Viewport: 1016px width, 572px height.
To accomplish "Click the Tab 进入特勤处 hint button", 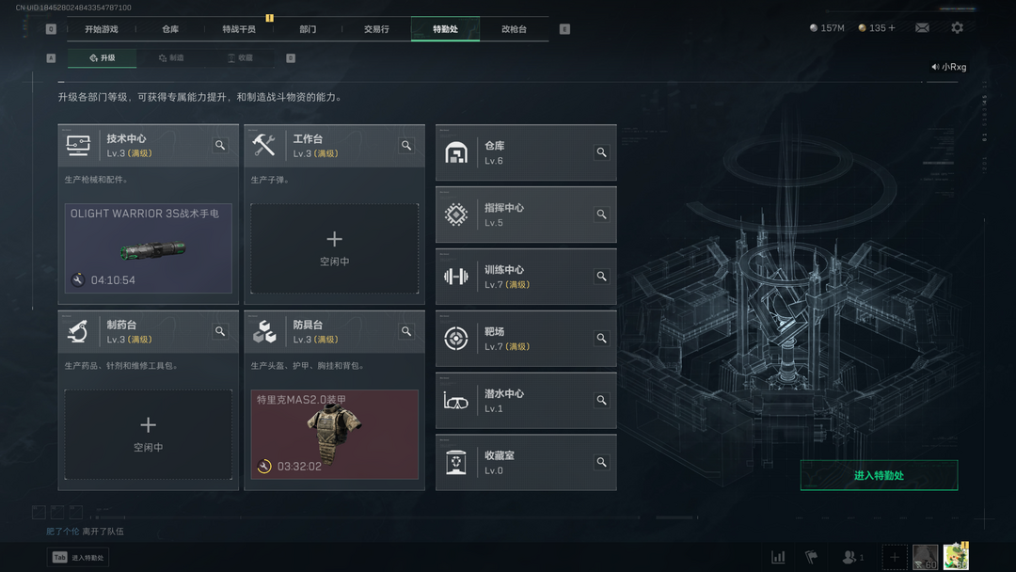I will (78, 557).
